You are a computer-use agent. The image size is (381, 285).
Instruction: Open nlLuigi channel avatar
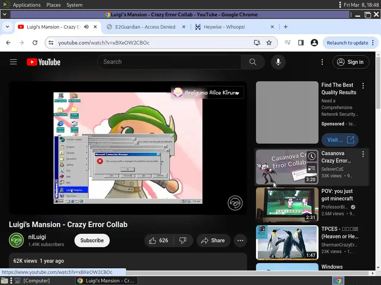(16, 240)
